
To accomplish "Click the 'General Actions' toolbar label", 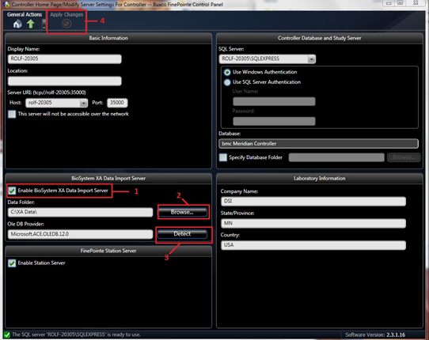I will click(25, 15).
